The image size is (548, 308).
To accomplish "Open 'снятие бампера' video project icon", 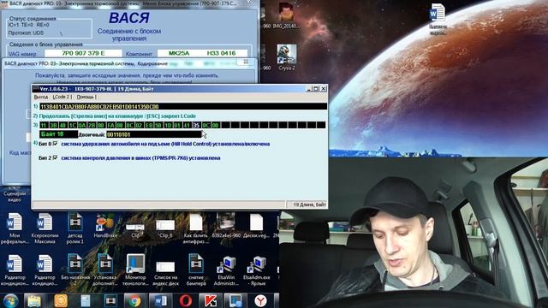I will pos(196,270).
